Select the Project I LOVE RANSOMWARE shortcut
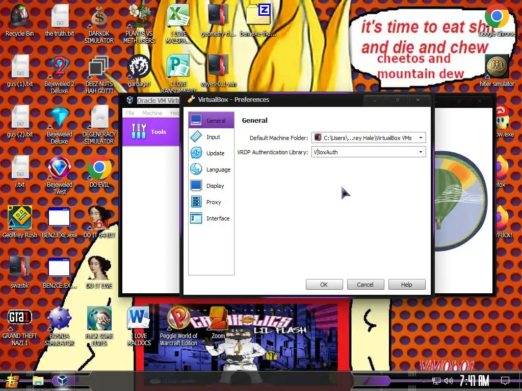 [x=178, y=74]
